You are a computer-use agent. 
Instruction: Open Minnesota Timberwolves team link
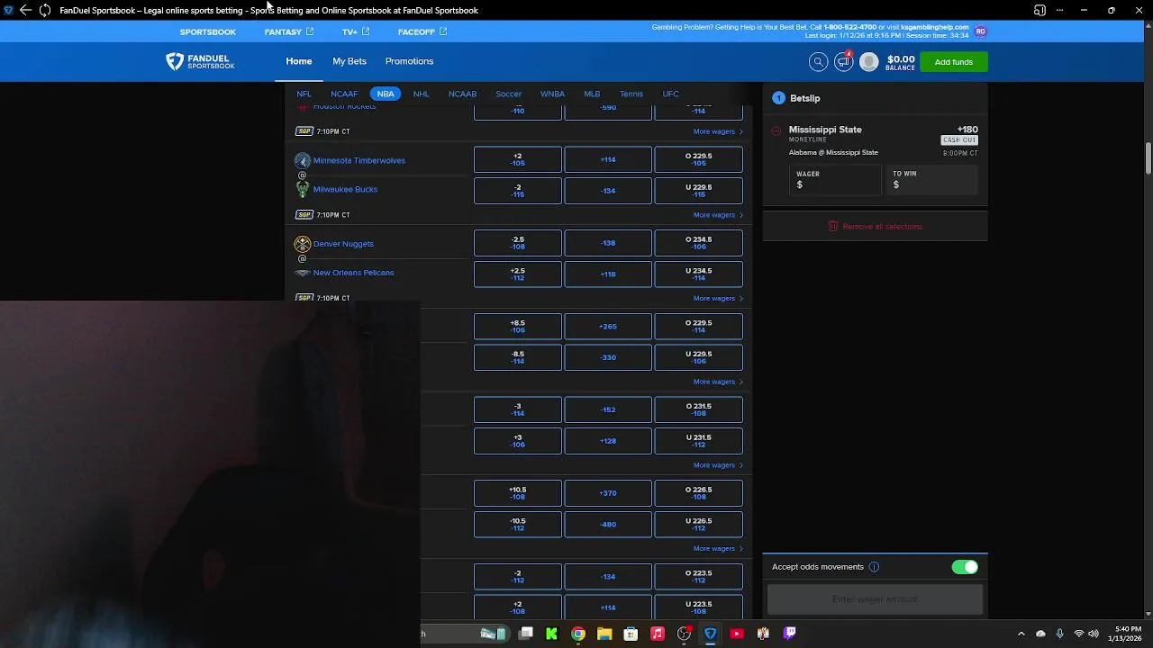pyautogui.click(x=359, y=160)
